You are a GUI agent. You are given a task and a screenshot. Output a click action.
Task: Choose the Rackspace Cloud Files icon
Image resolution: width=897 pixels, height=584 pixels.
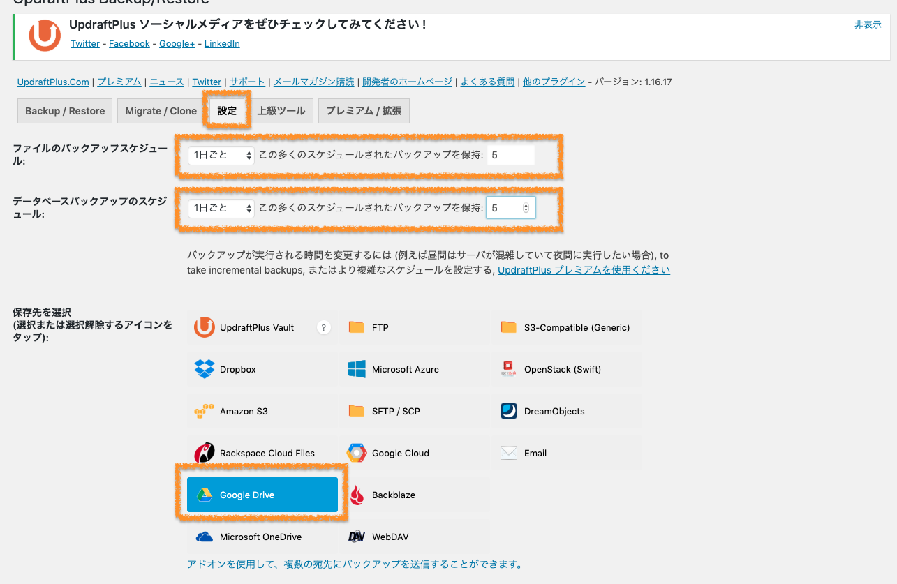[204, 453]
